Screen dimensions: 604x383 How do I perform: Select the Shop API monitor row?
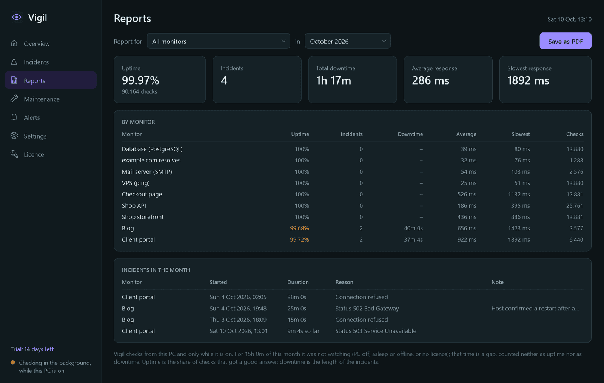click(x=353, y=206)
